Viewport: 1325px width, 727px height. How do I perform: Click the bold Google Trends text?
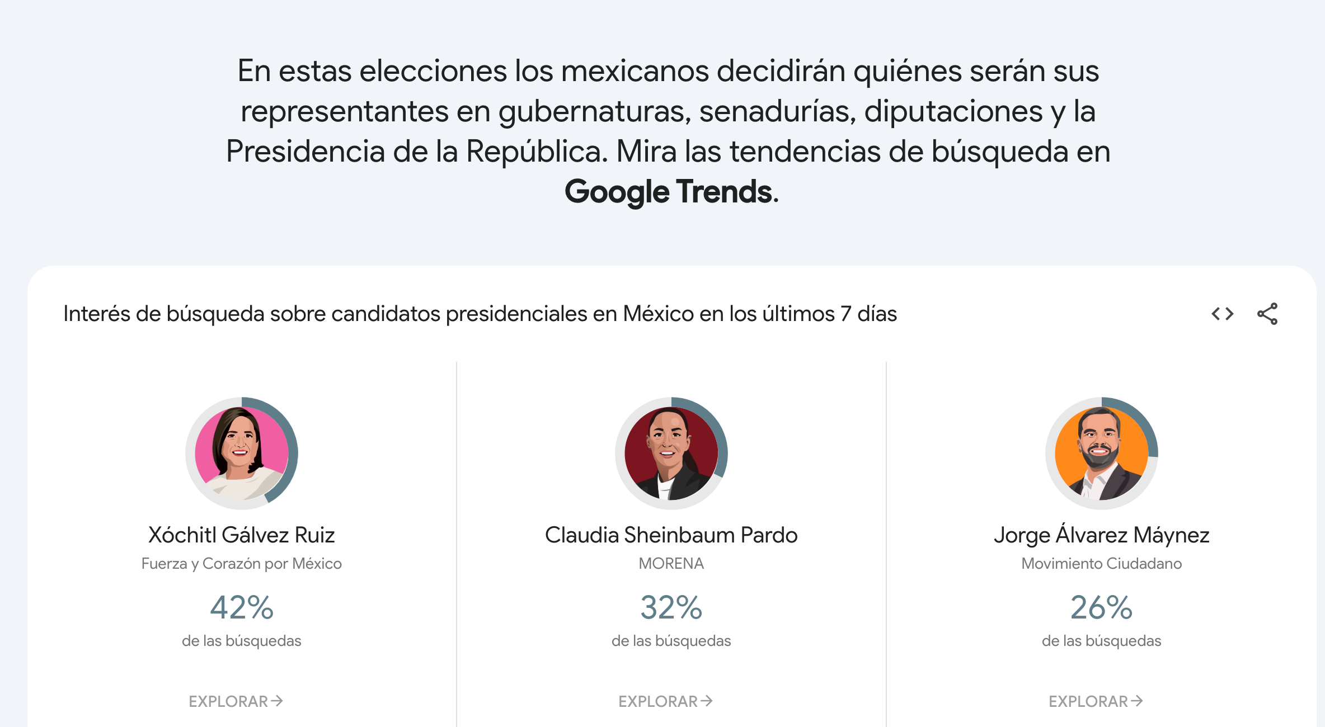coord(669,192)
